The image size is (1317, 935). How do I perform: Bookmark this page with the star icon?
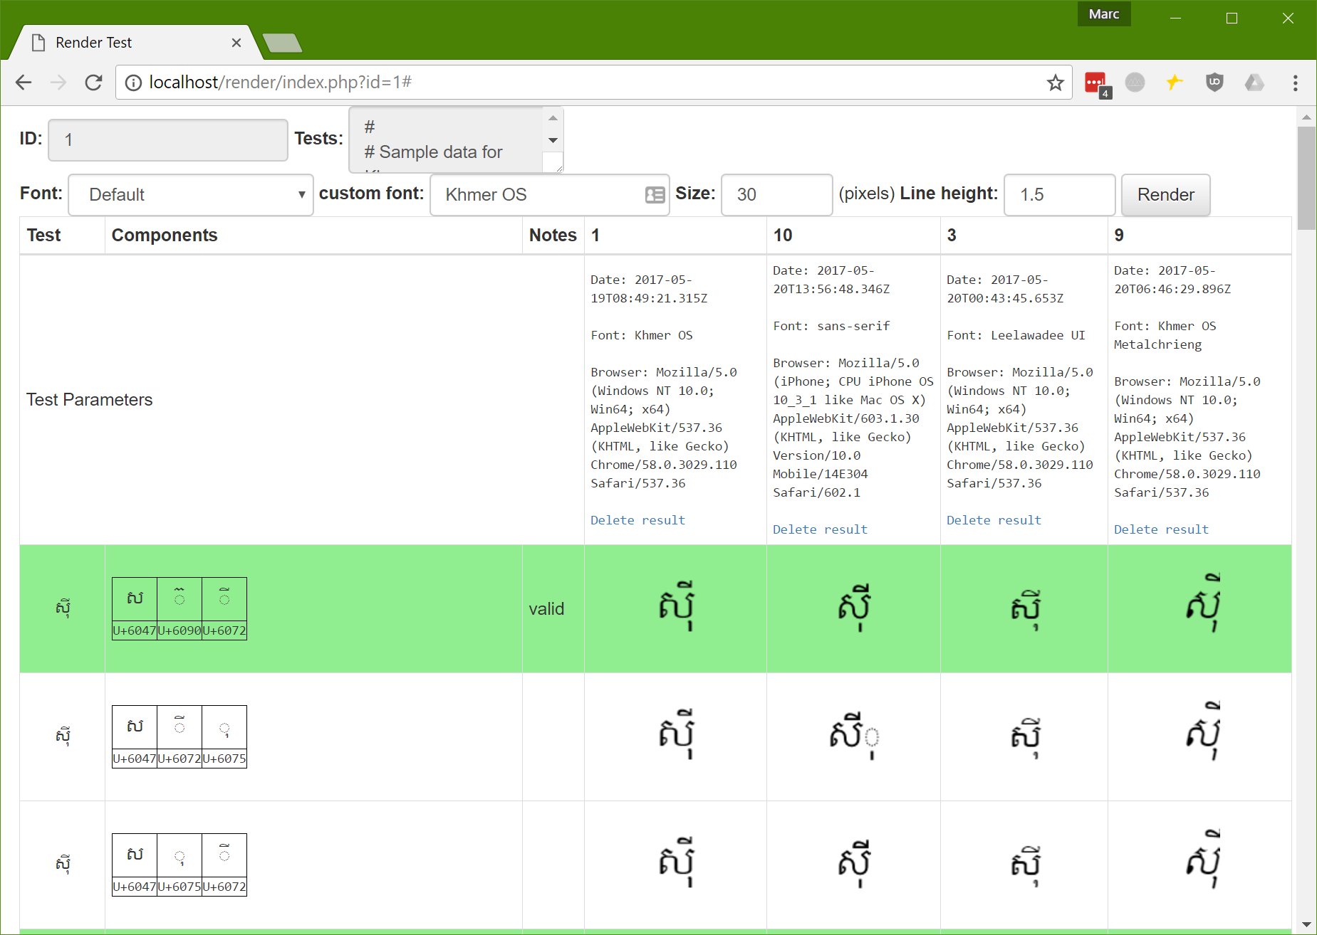(x=1055, y=83)
